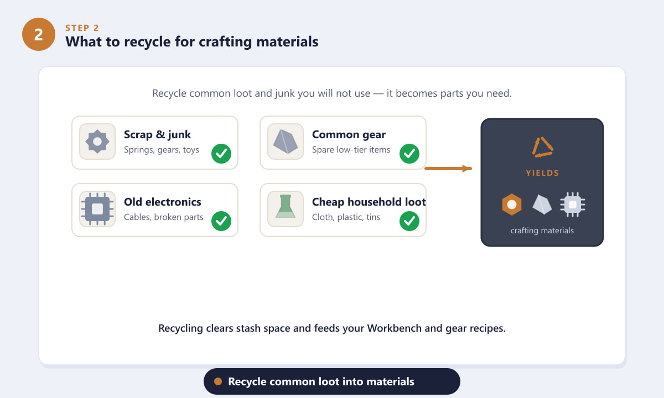Screen dimensions: 664x398
Task: Toggle the green checkmark on Common gear
Action: coord(409,154)
